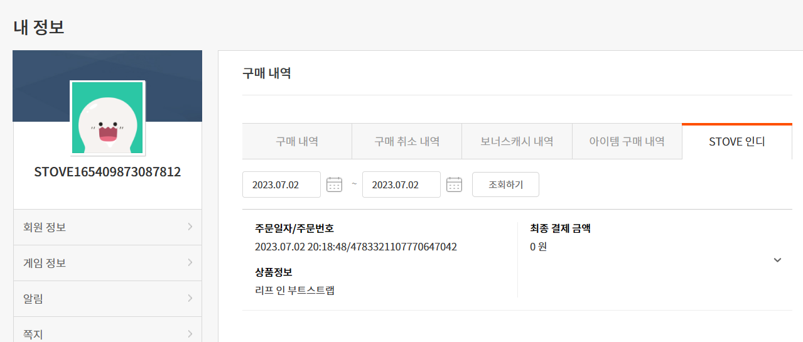Image resolution: width=803 pixels, height=342 pixels.
Task: Click the arrow beside 게임 정보
Action: [190, 263]
